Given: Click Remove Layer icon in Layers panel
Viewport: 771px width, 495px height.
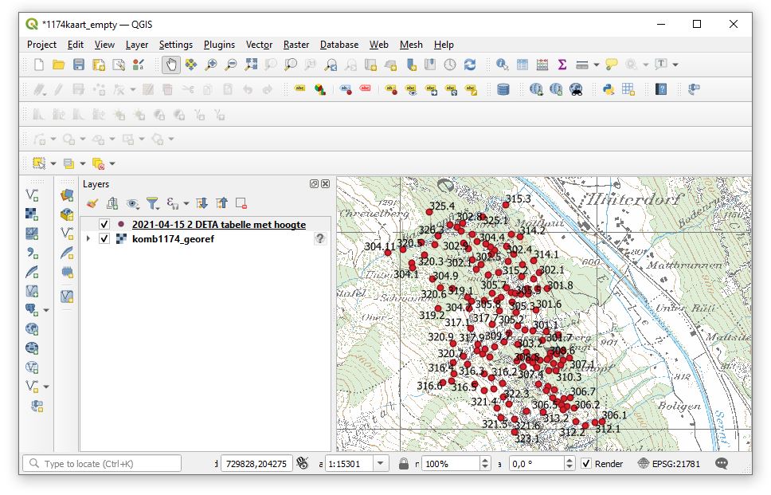Looking at the screenshot, I should tap(241, 204).
